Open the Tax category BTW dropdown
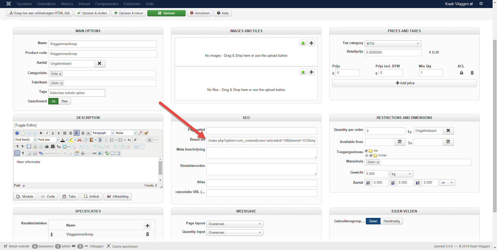Viewport: 497px width, 250px height. coord(392,44)
